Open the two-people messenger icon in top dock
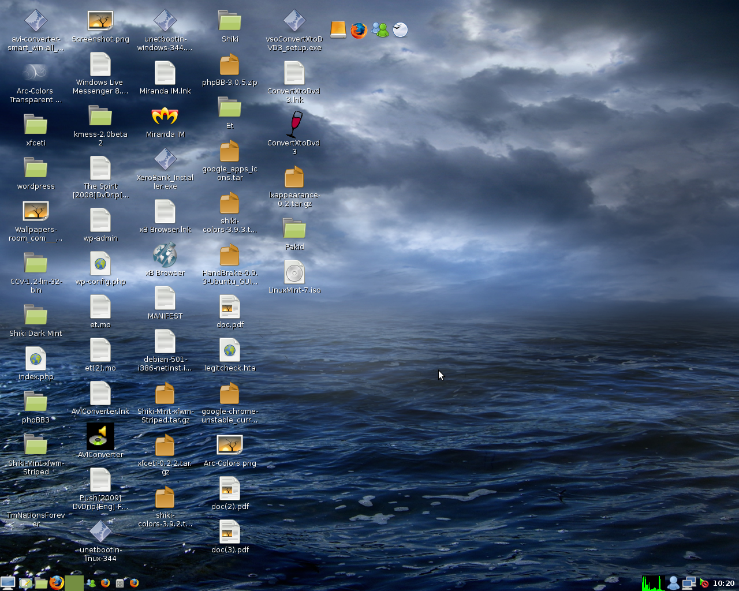Image resolution: width=739 pixels, height=591 pixels. coord(379,29)
